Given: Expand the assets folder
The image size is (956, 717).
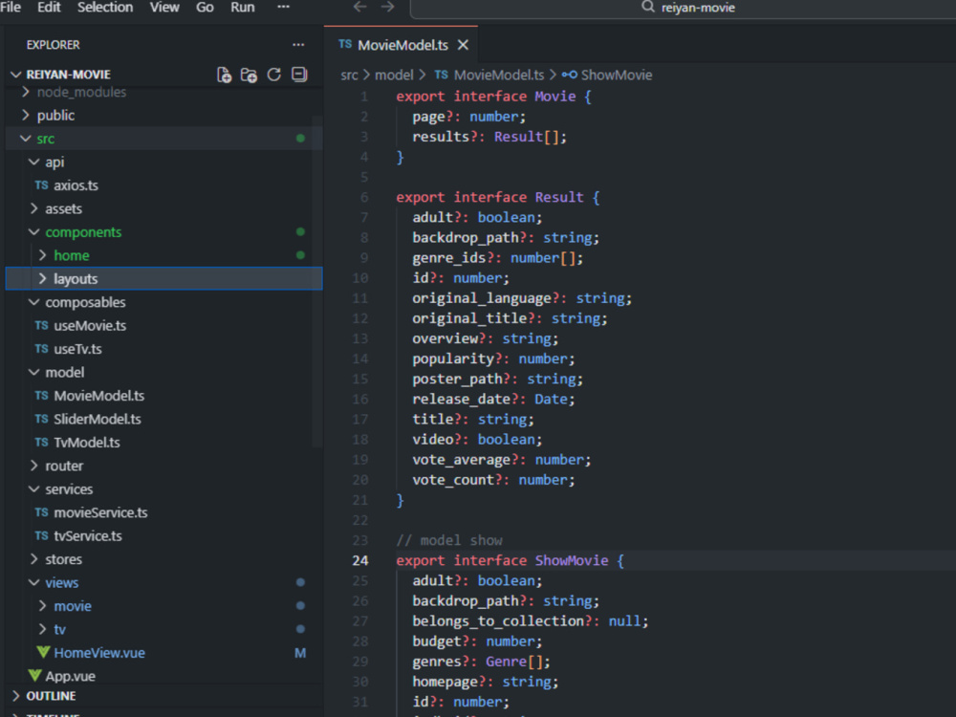Looking at the screenshot, I should coord(34,208).
